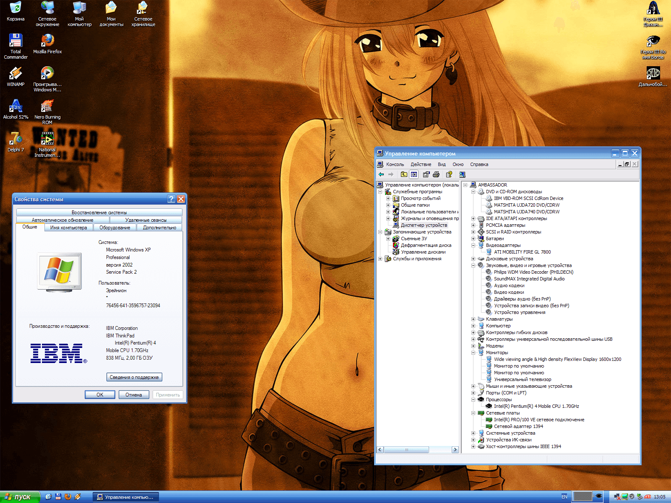Collapse the DVD и CD-ROM дисководы node
671x503 pixels.
click(473, 192)
